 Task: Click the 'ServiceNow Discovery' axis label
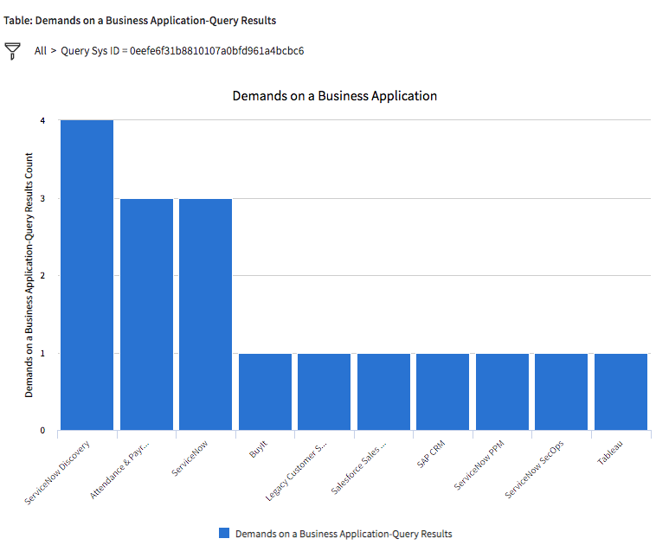57,472
